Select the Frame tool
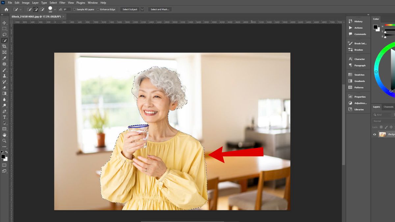The width and height of the screenshot is (395, 222). pos(4,52)
